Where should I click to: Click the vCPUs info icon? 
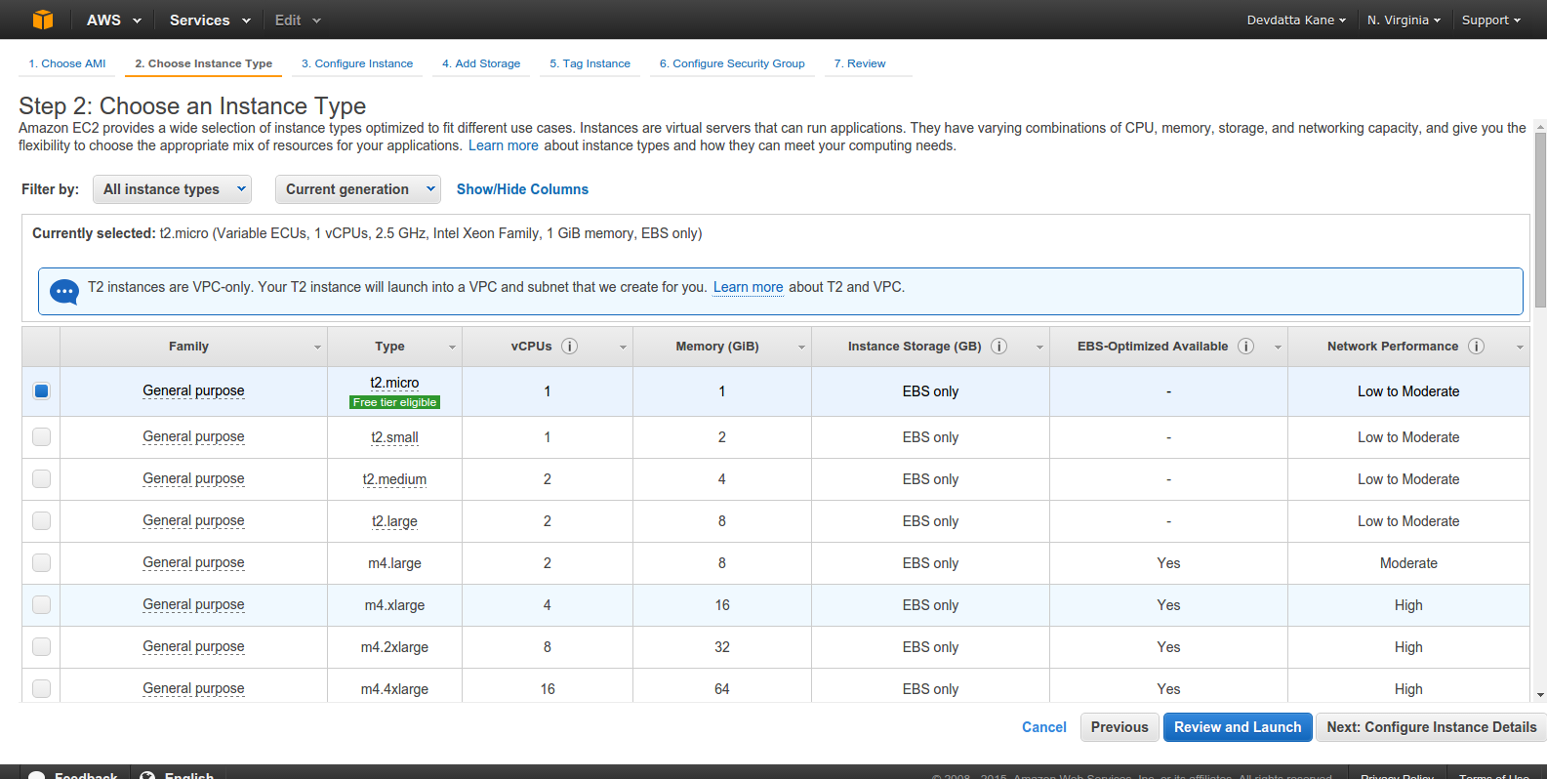click(570, 347)
